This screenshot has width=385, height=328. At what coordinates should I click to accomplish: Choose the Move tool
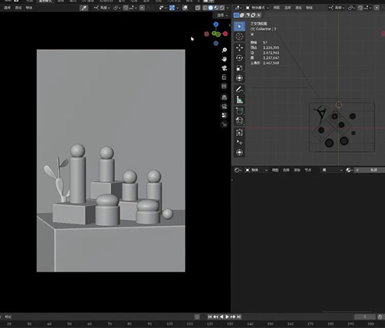tap(240, 47)
